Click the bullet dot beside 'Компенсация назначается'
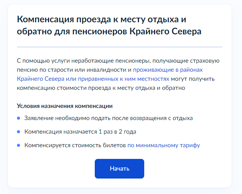This screenshot has width=242, height=194. tap(18, 132)
